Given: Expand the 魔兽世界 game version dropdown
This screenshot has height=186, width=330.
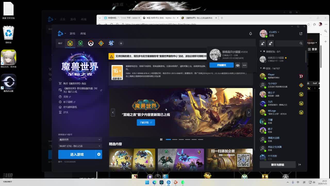Looking at the screenshot, I should click(x=80, y=139).
